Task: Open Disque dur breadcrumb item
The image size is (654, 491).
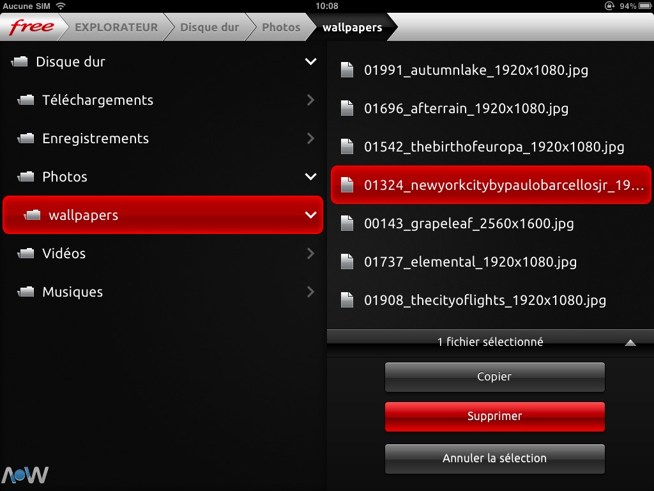Action: point(209,27)
